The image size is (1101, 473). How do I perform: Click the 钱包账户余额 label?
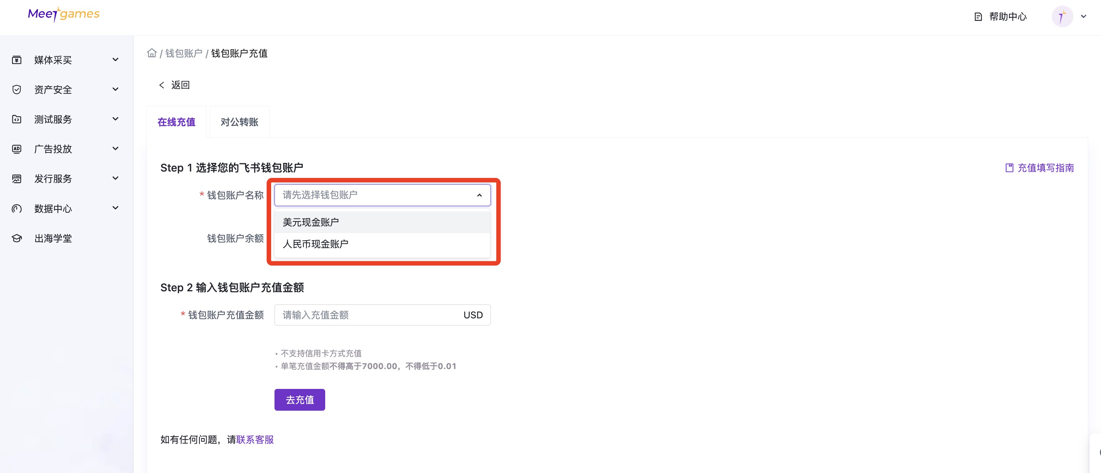click(235, 238)
